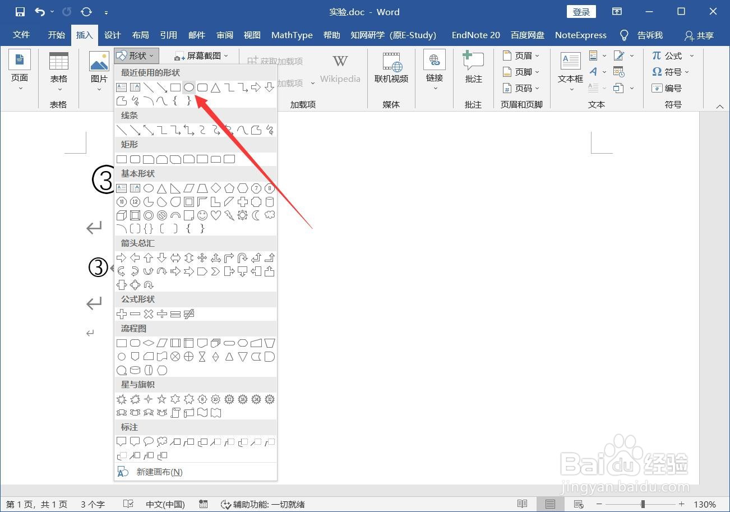Select the trapezoid in basic shapes
Image resolution: width=730 pixels, height=512 pixels.
(202, 188)
